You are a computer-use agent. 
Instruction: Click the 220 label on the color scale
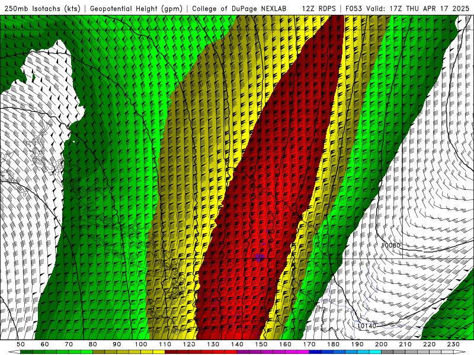pyautogui.click(x=430, y=344)
